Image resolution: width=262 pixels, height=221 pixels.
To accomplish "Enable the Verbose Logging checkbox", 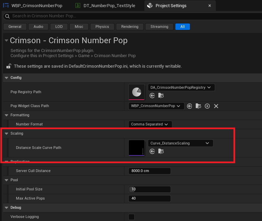I will tap(132, 217).
